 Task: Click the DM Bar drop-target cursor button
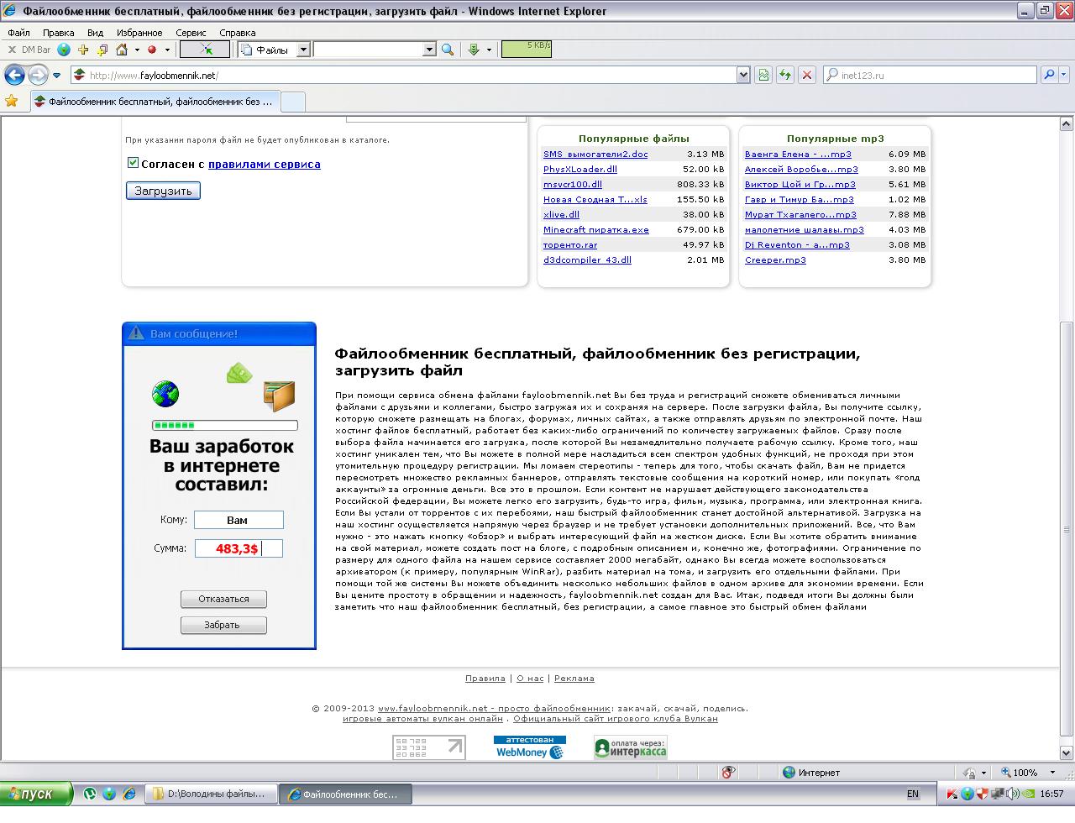pos(205,50)
